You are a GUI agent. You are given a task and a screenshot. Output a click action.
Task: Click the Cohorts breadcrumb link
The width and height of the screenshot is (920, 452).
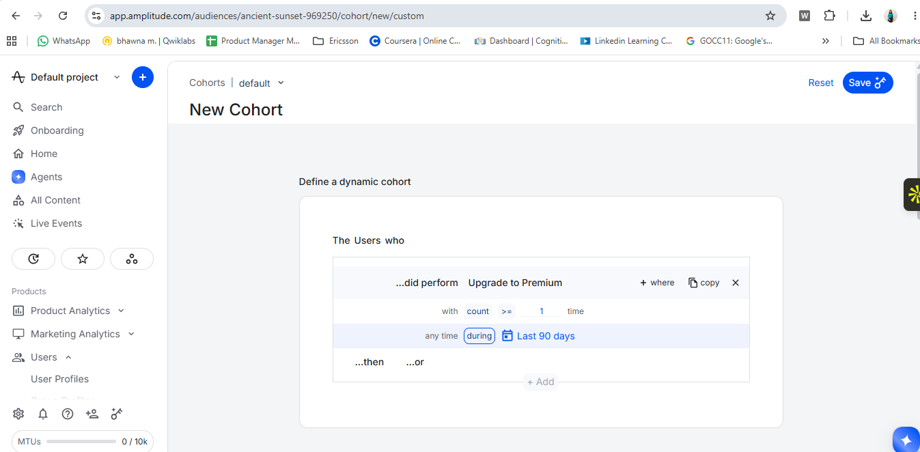tap(207, 83)
